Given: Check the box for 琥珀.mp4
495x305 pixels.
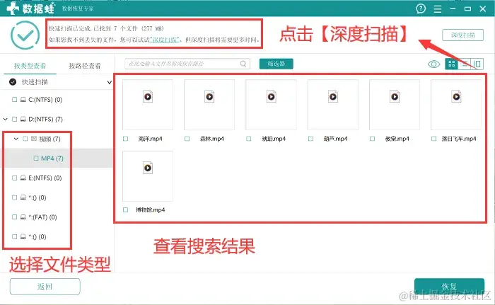Looking at the screenshot, I should (x=249, y=139).
